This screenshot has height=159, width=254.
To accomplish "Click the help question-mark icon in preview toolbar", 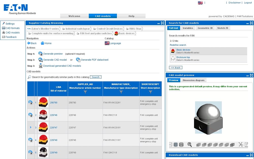I will coord(246,145).
